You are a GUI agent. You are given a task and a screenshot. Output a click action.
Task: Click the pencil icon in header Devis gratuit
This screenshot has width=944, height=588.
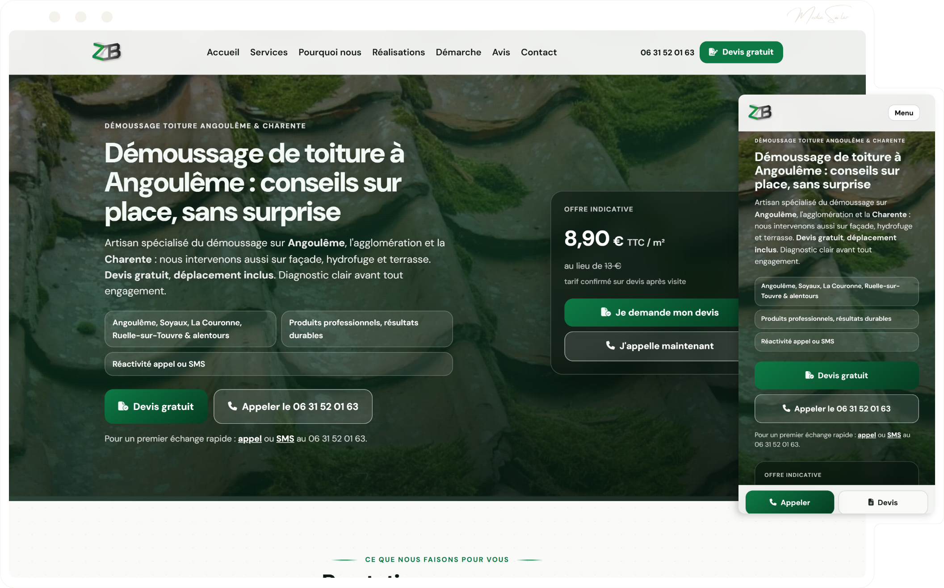(x=713, y=52)
